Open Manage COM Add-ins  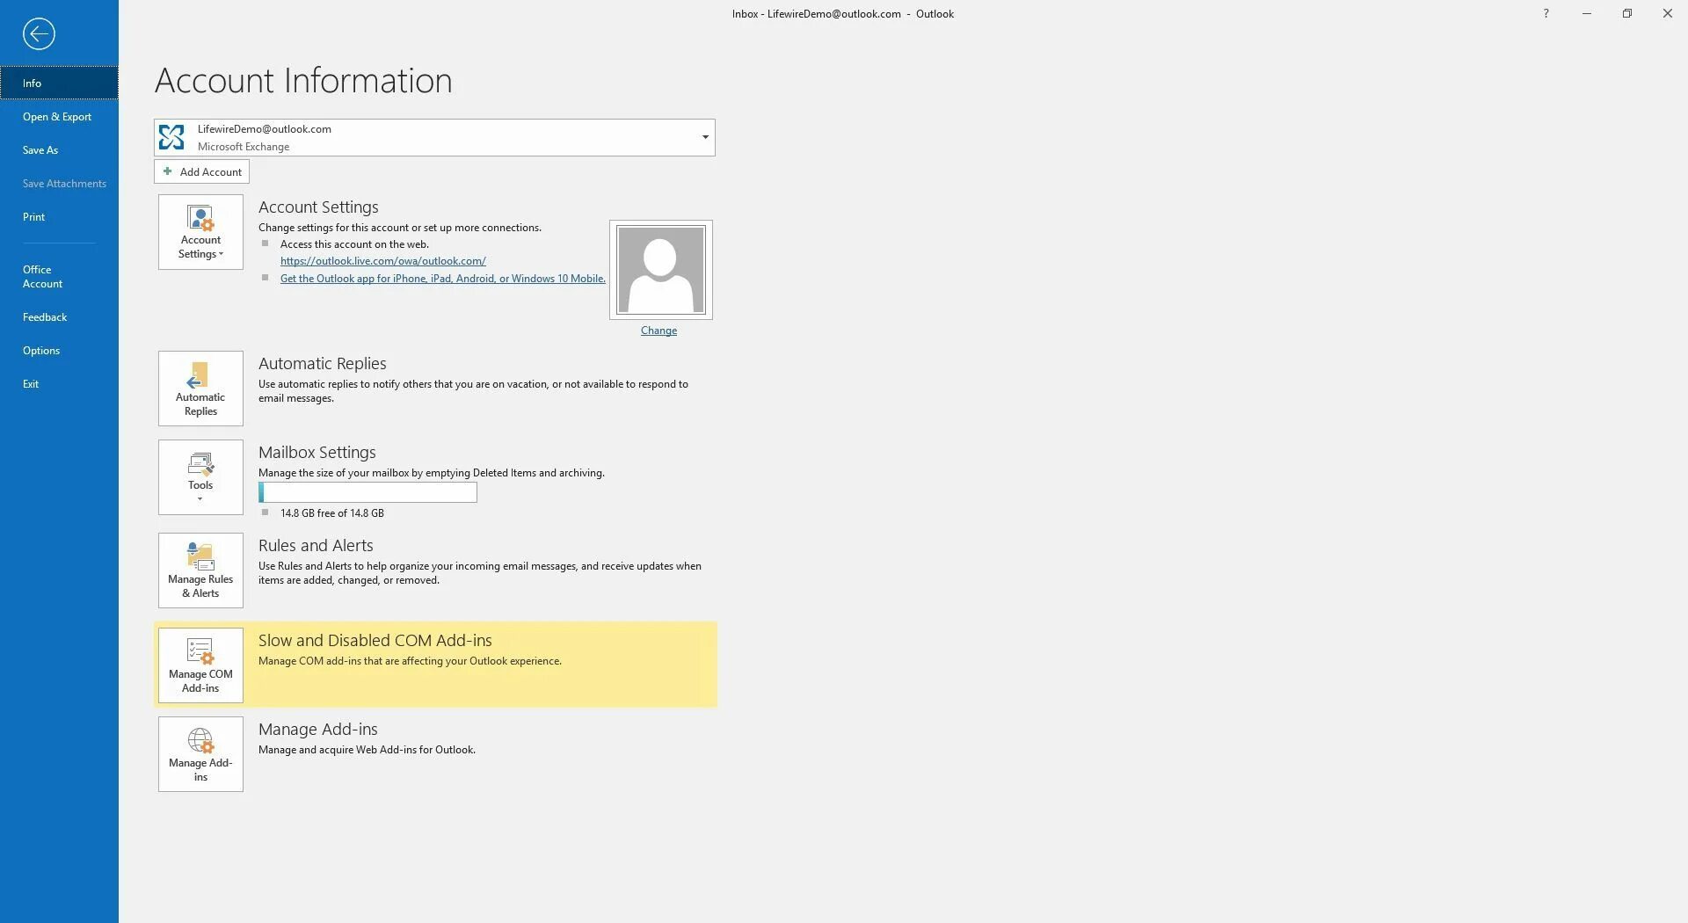tap(200, 665)
